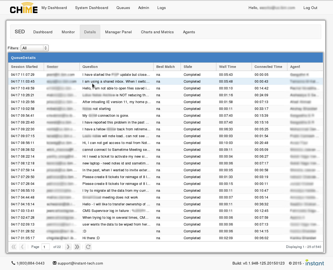333x270 pixels.
Task: Switch to the Manager Panel tab
Action: coord(118,32)
